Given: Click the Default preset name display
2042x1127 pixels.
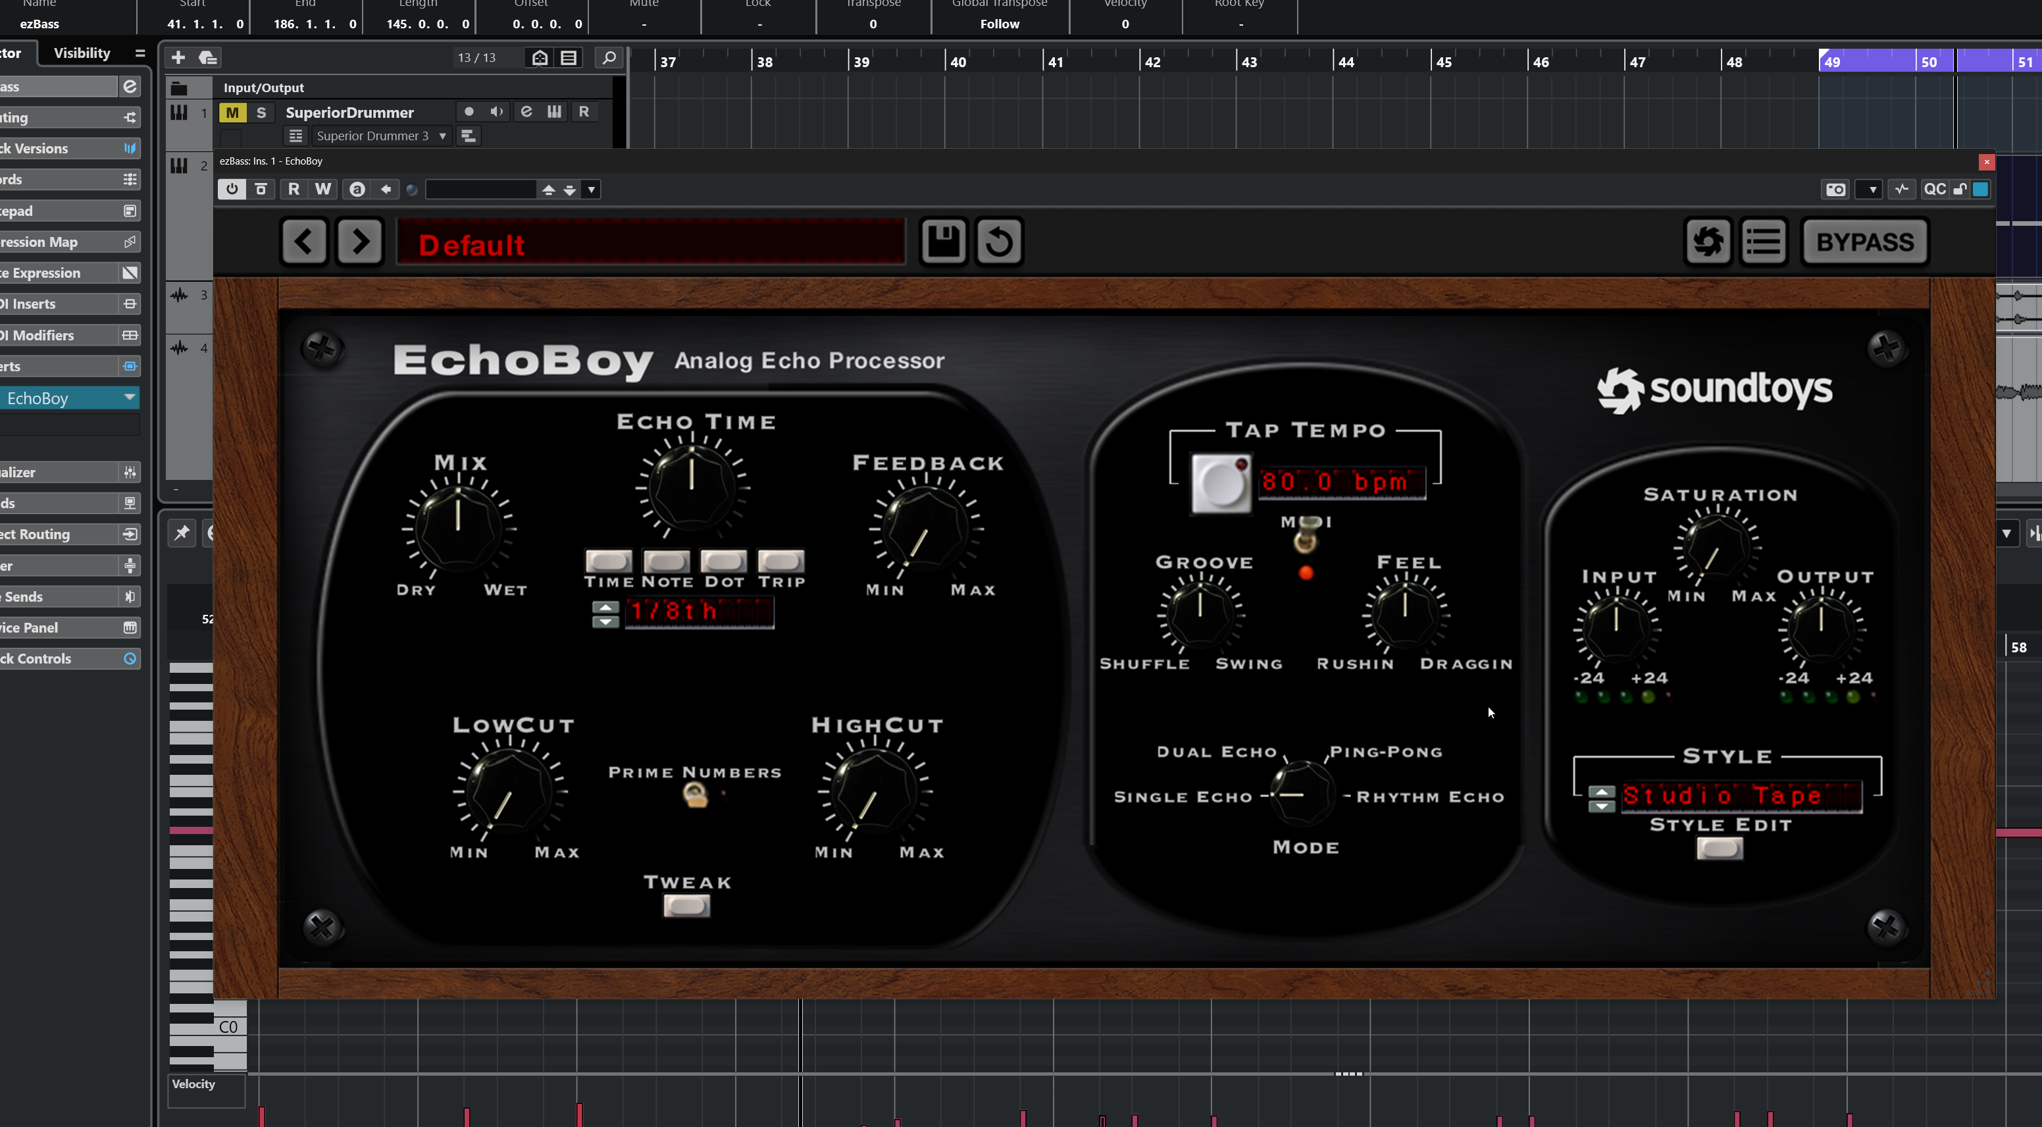Looking at the screenshot, I should (x=651, y=243).
